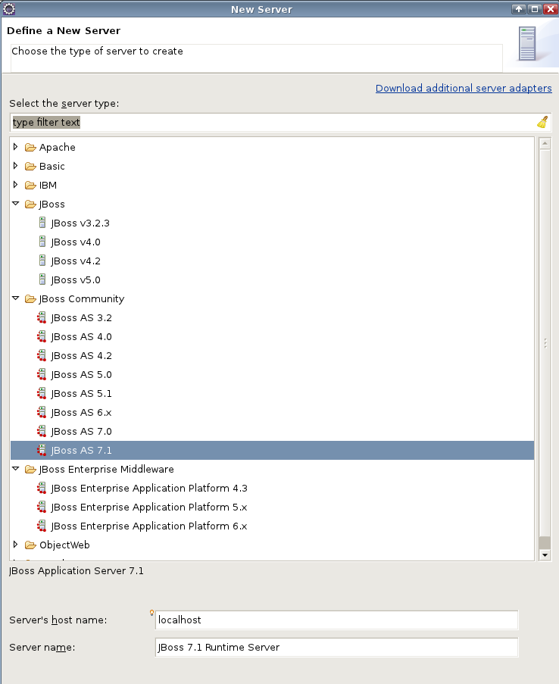Click the scrollbar up arrow of server list
Viewport: 559px width, 684px height.
click(x=545, y=143)
